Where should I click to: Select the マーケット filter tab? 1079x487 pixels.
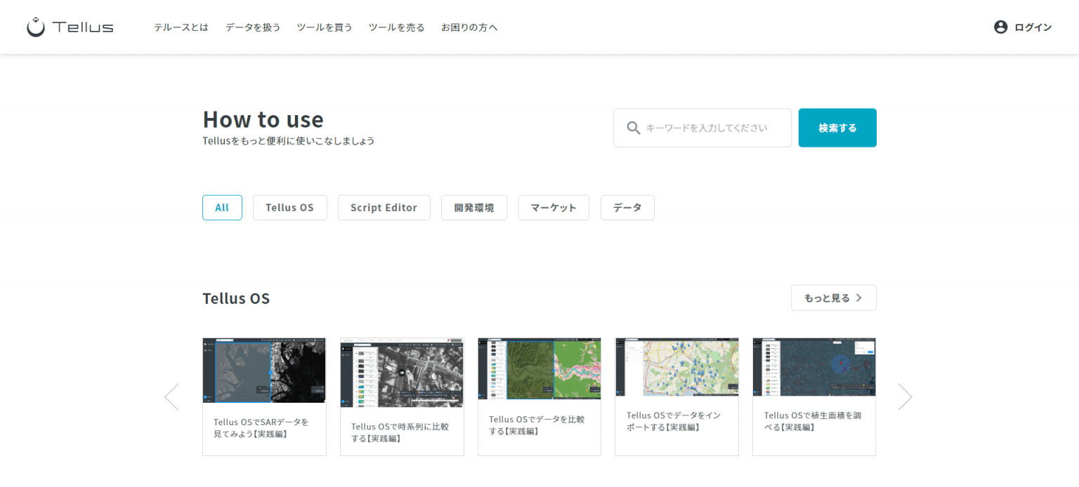554,208
